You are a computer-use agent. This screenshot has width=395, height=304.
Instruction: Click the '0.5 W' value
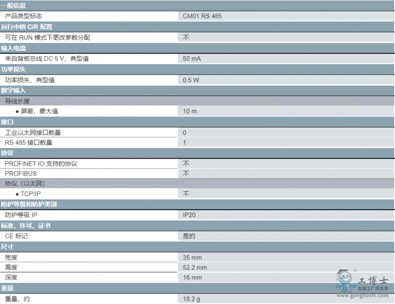tap(191, 80)
